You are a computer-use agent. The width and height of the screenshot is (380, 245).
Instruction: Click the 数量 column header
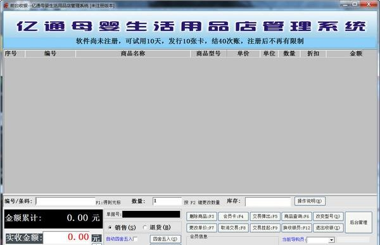point(289,54)
